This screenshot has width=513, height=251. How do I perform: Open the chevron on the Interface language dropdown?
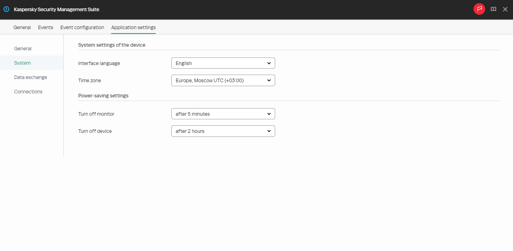[x=269, y=63]
